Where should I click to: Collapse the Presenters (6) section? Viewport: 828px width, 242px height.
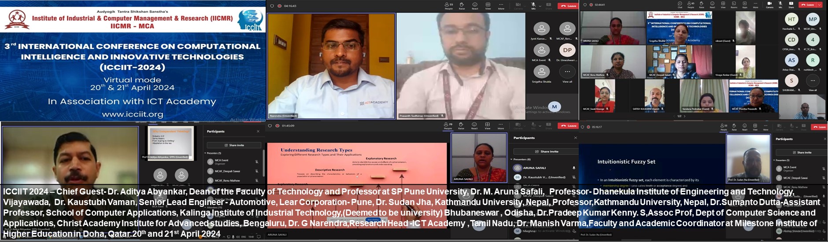(512, 159)
